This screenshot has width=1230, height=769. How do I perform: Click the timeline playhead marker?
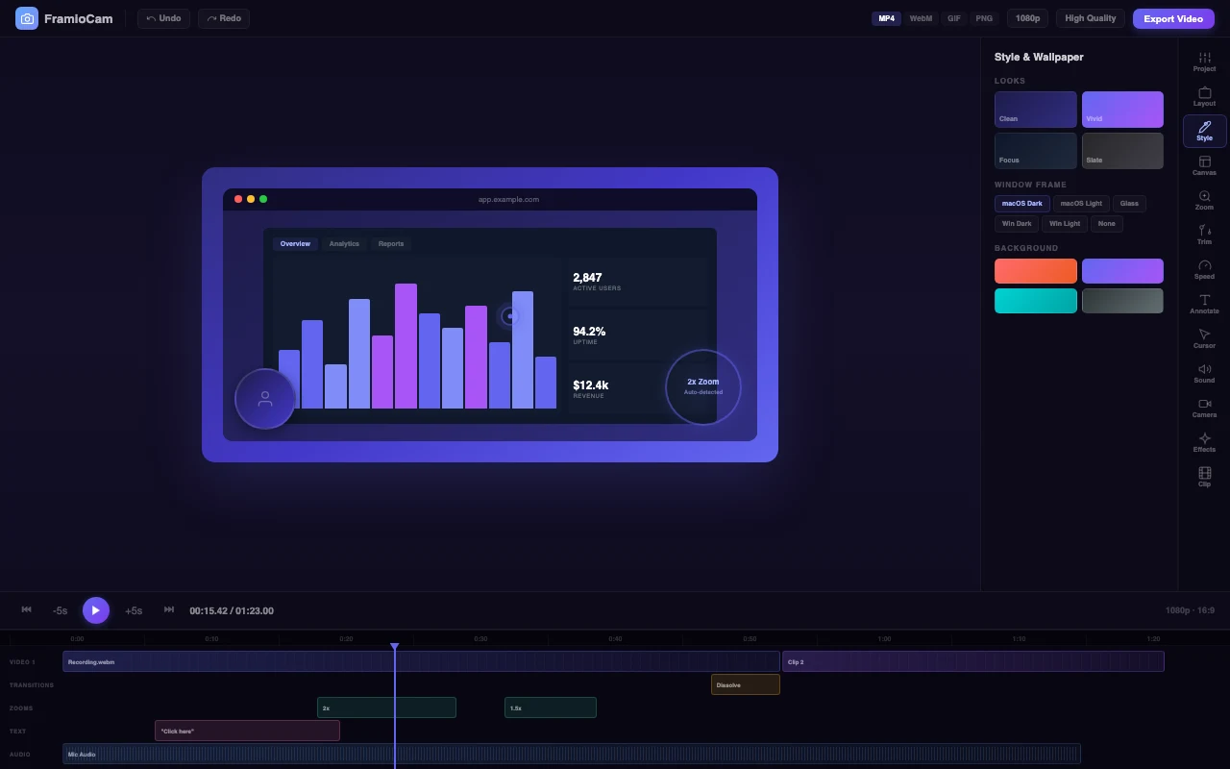(x=394, y=647)
